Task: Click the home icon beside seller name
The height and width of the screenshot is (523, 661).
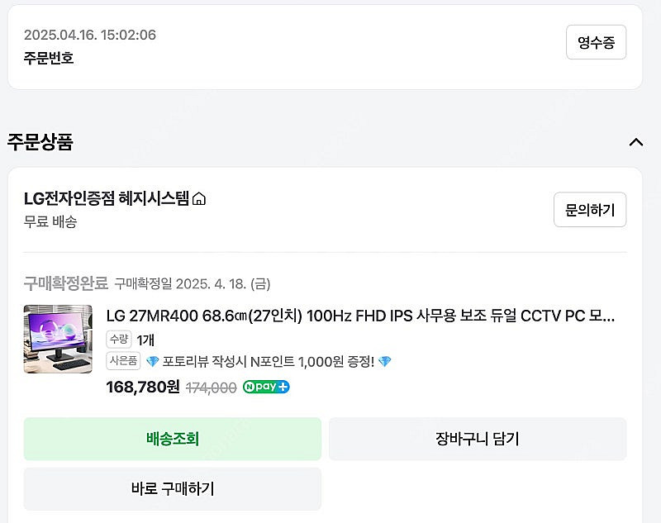Action: [x=197, y=198]
